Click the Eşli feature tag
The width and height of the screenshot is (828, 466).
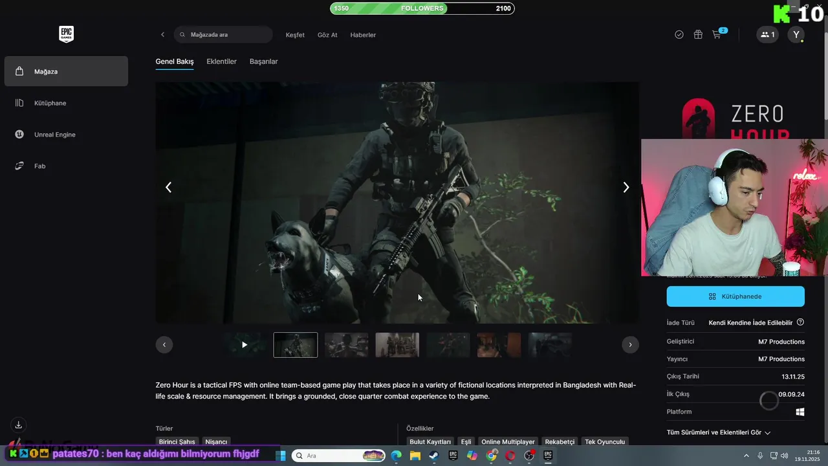coord(466,441)
